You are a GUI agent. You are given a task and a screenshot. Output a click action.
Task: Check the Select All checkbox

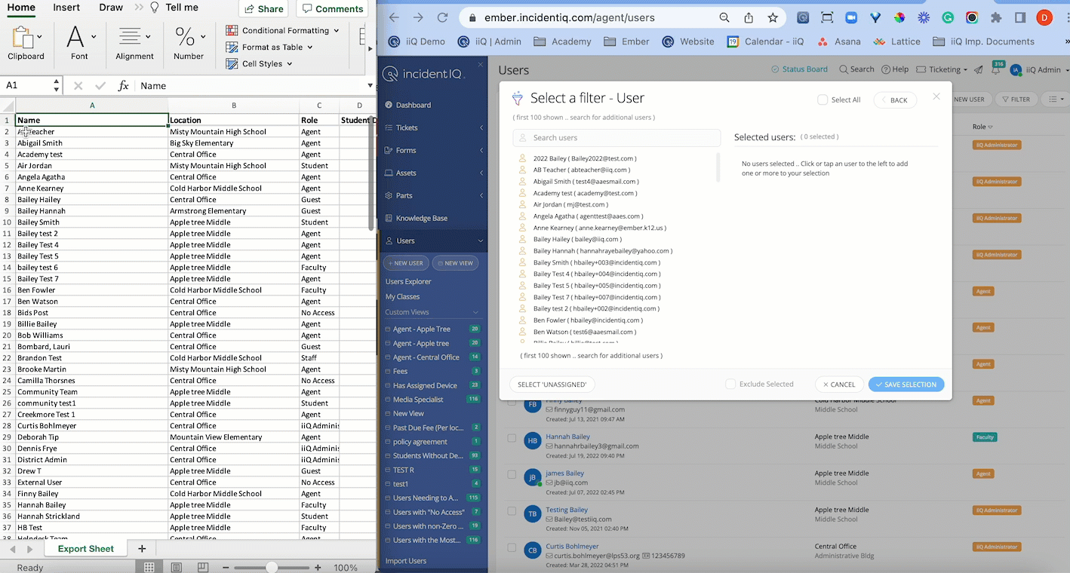[823, 100]
